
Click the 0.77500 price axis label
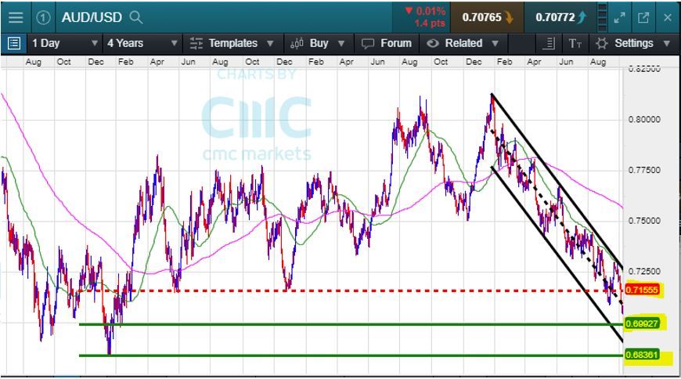pos(644,170)
